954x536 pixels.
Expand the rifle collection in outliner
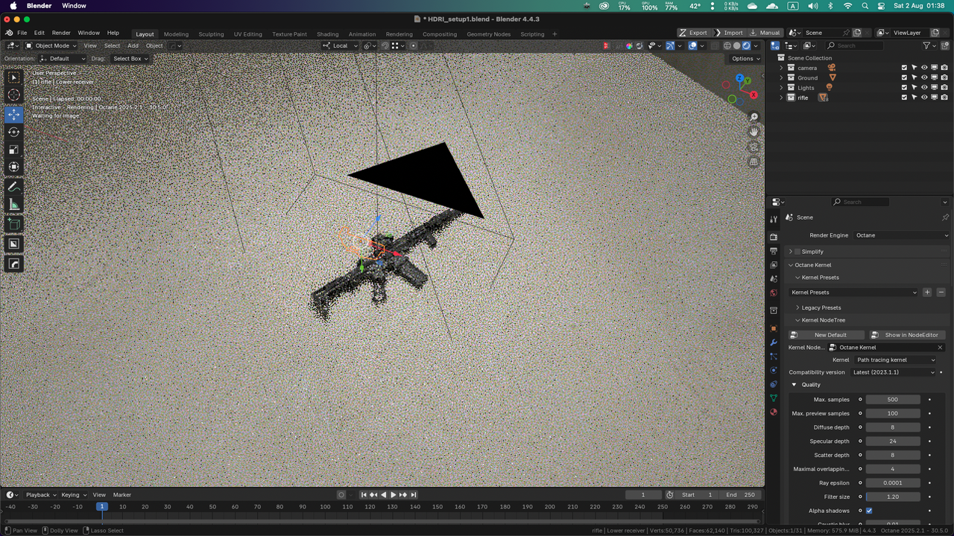click(x=782, y=98)
